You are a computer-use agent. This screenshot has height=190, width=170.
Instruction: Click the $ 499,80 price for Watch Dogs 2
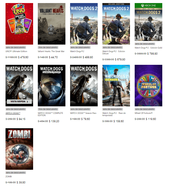[88, 57]
